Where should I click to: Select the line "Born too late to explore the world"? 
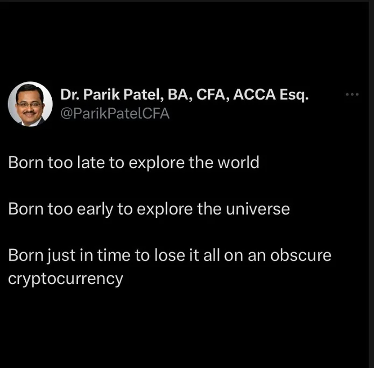tap(133, 163)
